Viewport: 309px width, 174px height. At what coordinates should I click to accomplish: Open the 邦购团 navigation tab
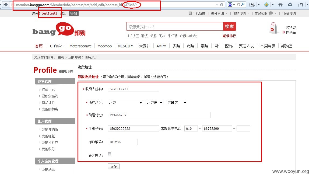[x=287, y=46]
